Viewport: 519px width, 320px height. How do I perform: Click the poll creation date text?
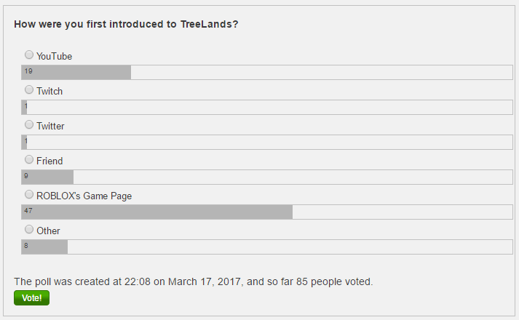194,281
